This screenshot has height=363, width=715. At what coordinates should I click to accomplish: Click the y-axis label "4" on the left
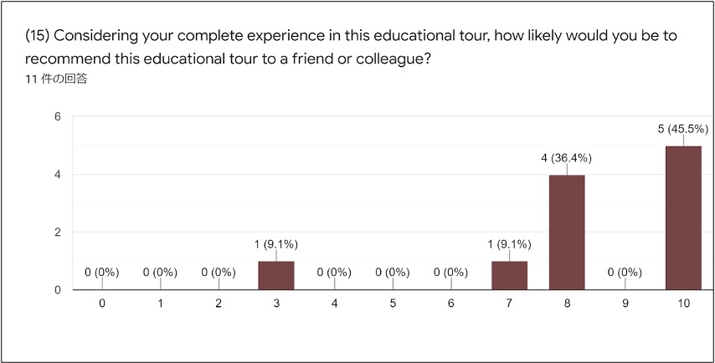(x=58, y=175)
